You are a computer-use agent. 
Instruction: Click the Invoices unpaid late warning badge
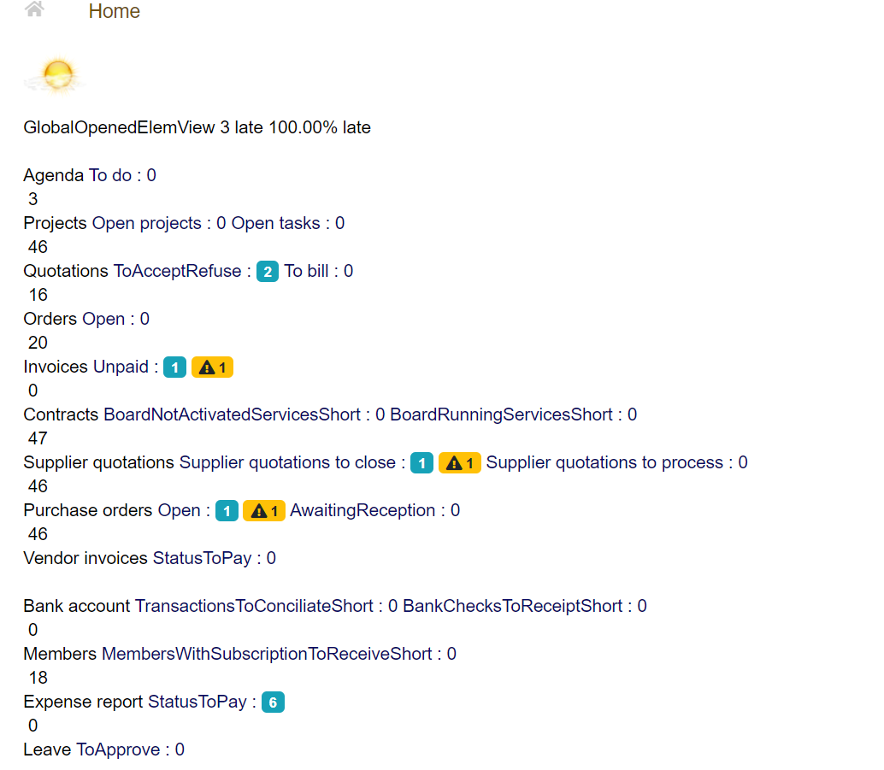(x=212, y=367)
